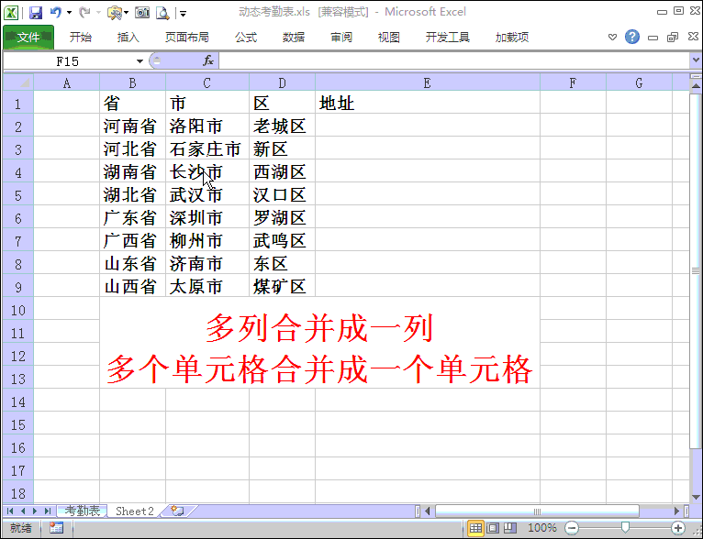Open Customize Quick Access Toolbar dropdown
The image size is (703, 539).
tap(183, 14)
